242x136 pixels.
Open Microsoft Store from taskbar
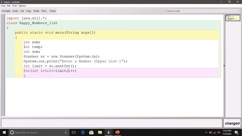(x=91, y=133)
